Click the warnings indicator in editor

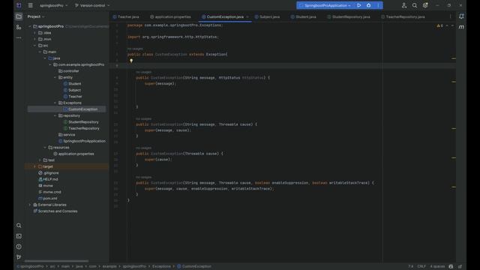pyautogui.click(x=440, y=25)
